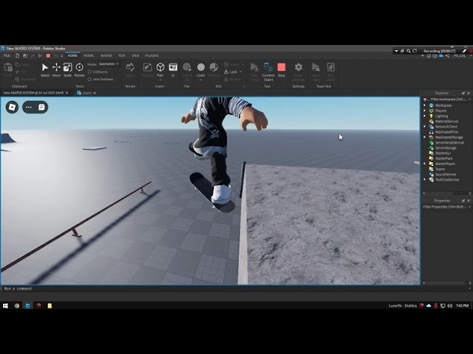Open the chat icon in viewport
Screen dimensions: 473x354
(x=41, y=107)
